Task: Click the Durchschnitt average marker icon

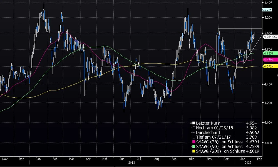Action: coord(194,132)
